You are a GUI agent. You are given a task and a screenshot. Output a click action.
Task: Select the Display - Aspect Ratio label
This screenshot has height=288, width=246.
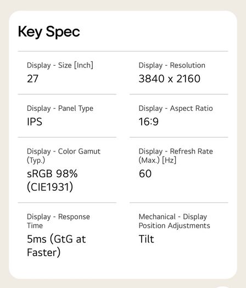point(176,109)
